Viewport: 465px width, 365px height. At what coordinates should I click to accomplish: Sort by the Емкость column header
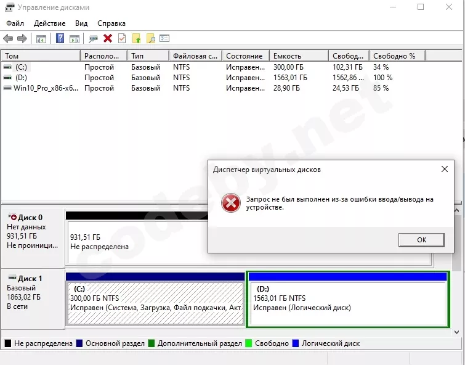tap(299, 56)
